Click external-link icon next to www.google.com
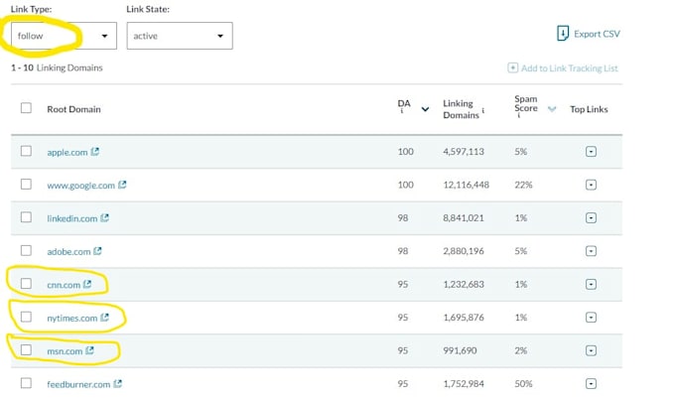 pos(122,185)
